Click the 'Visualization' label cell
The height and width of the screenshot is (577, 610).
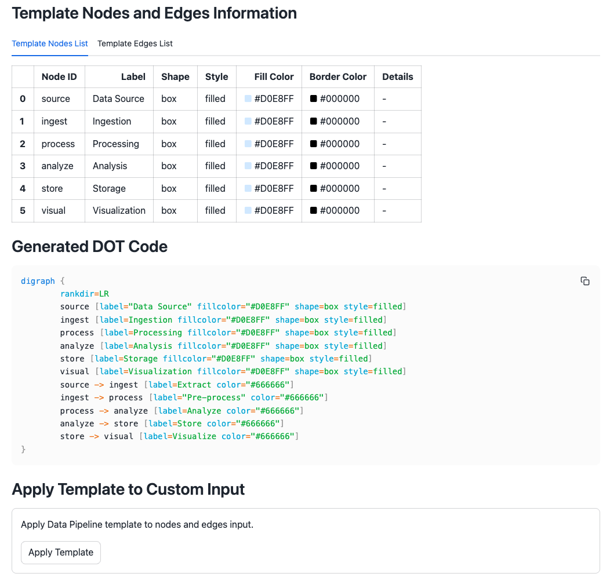pyautogui.click(x=119, y=211)
